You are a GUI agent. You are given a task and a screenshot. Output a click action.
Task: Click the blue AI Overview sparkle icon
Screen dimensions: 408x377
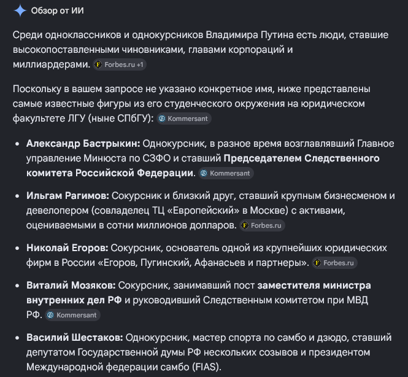(x=20, y=10)
